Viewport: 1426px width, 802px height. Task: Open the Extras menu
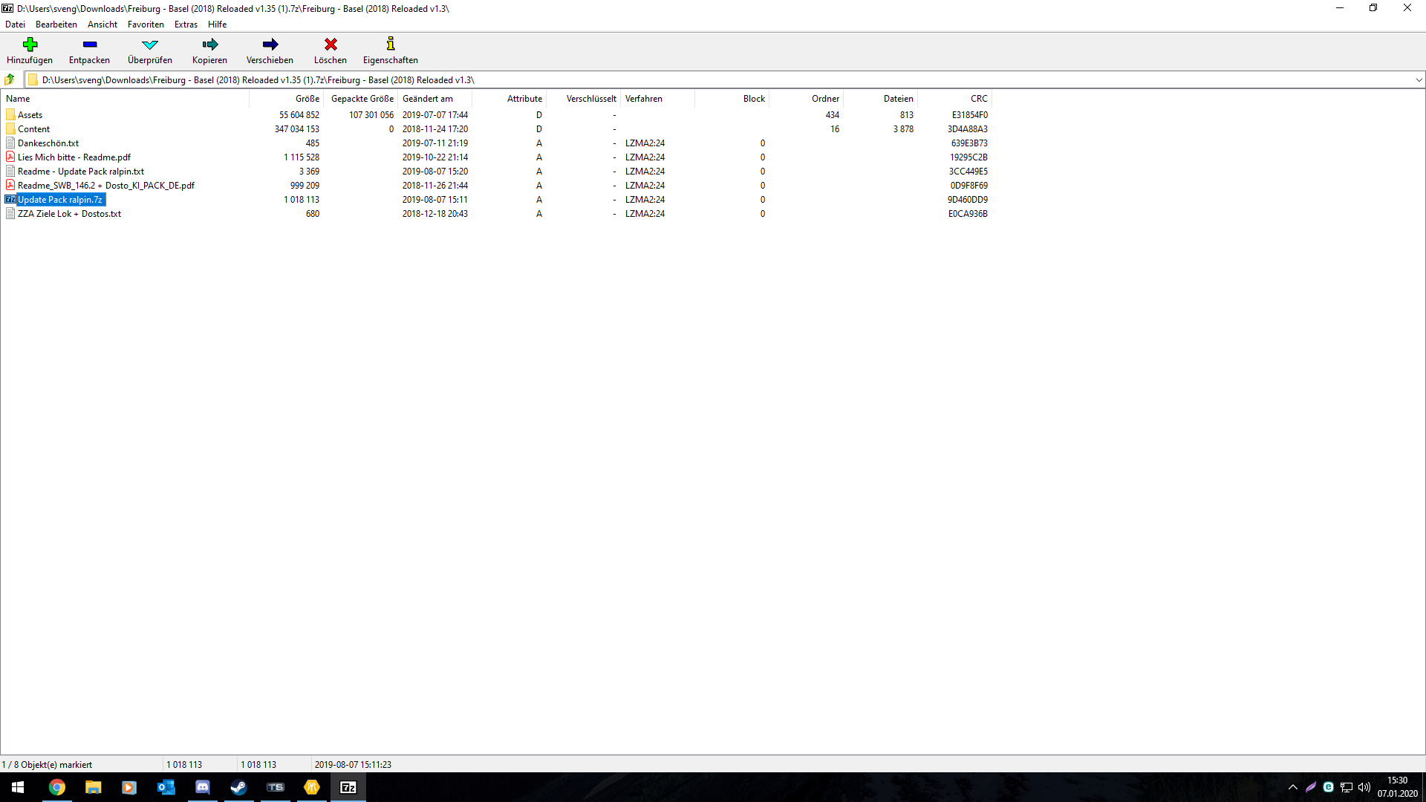coord(186,25)
